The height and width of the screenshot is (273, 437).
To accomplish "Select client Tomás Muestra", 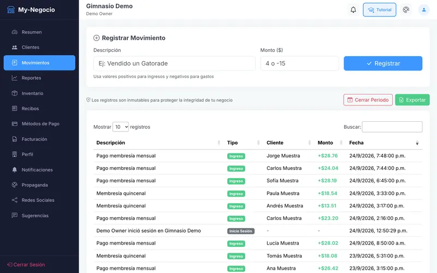I will click(x=284, y=256).
